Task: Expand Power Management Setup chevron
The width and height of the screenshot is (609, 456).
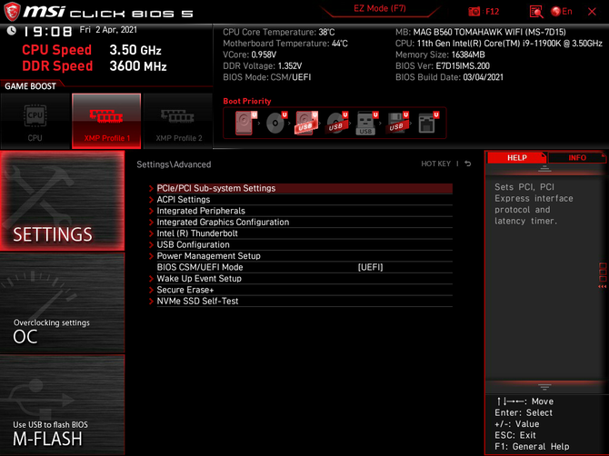Action: [x=152, y=256]
